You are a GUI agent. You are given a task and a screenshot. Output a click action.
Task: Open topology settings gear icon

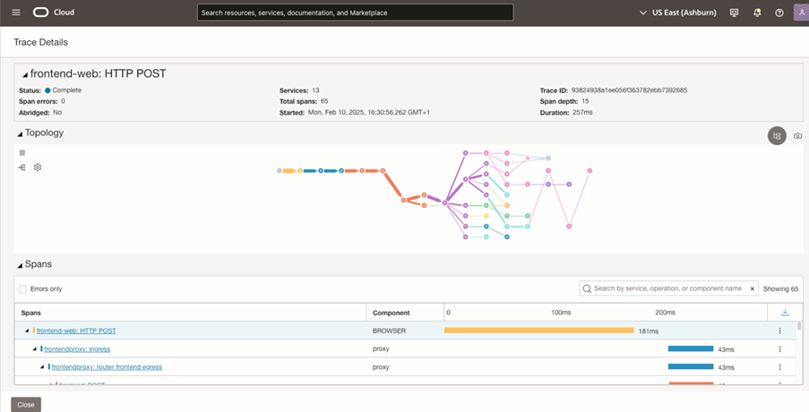coord(38,167)
